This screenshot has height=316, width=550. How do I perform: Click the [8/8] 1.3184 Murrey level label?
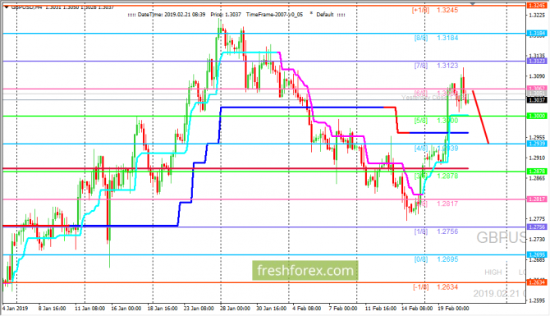pyautogui.click(x=436, y=38)
